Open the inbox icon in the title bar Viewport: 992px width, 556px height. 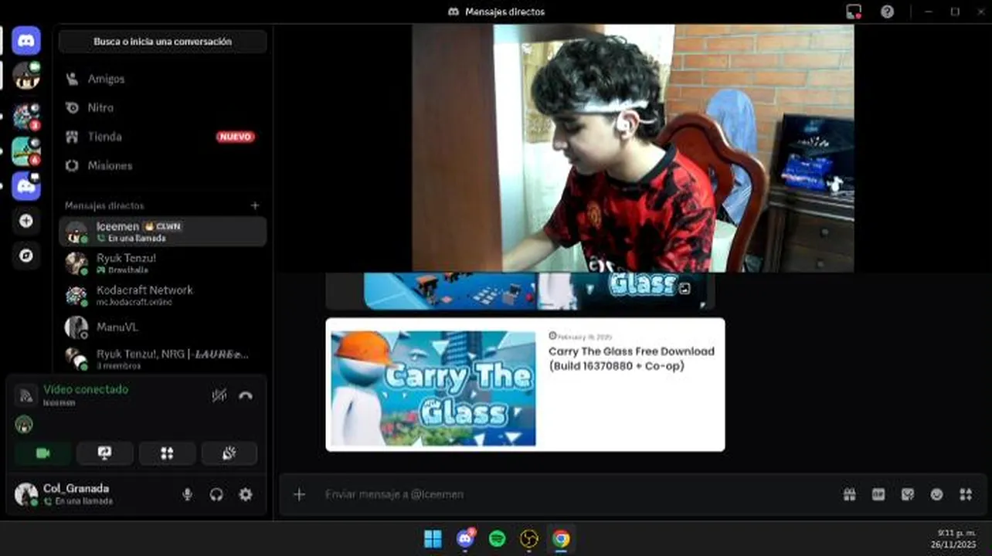click(854, 12)
